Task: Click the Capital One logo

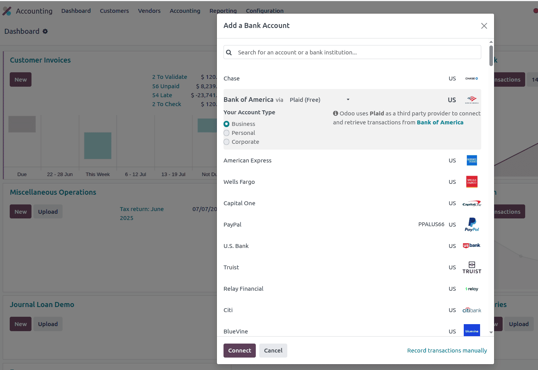Action: [472, 204]
